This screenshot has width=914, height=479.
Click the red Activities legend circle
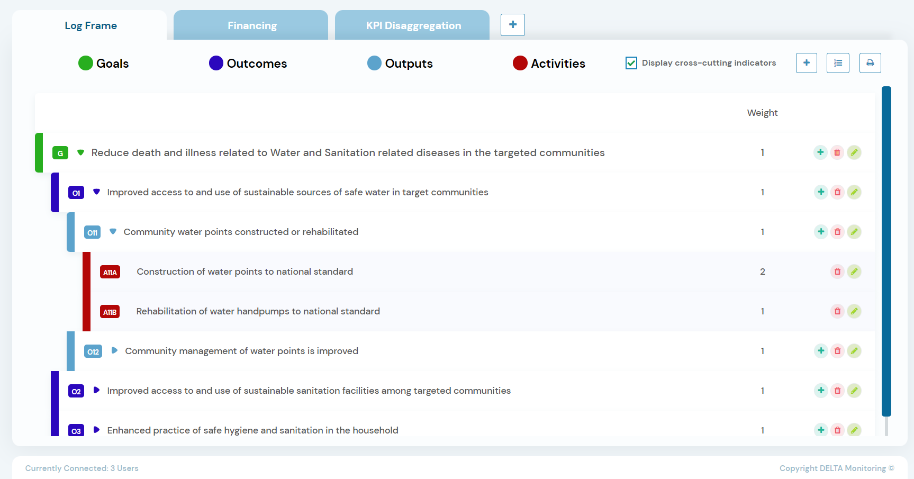(520, 63)
